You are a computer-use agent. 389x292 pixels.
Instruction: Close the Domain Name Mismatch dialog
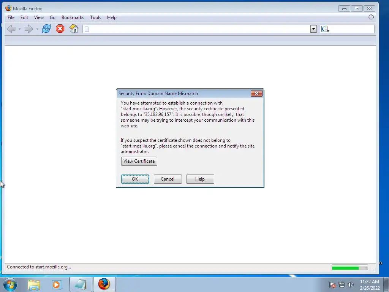(x=256, y=94)
